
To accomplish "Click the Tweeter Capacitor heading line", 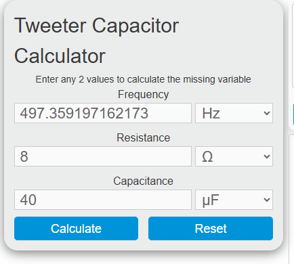I will (97, 26).
